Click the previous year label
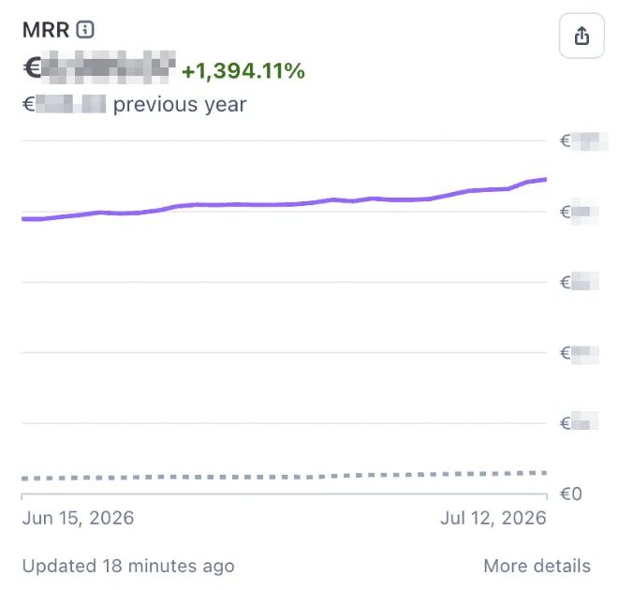The height and width of the screenshot is (590, 633). [x=180, y=105]
